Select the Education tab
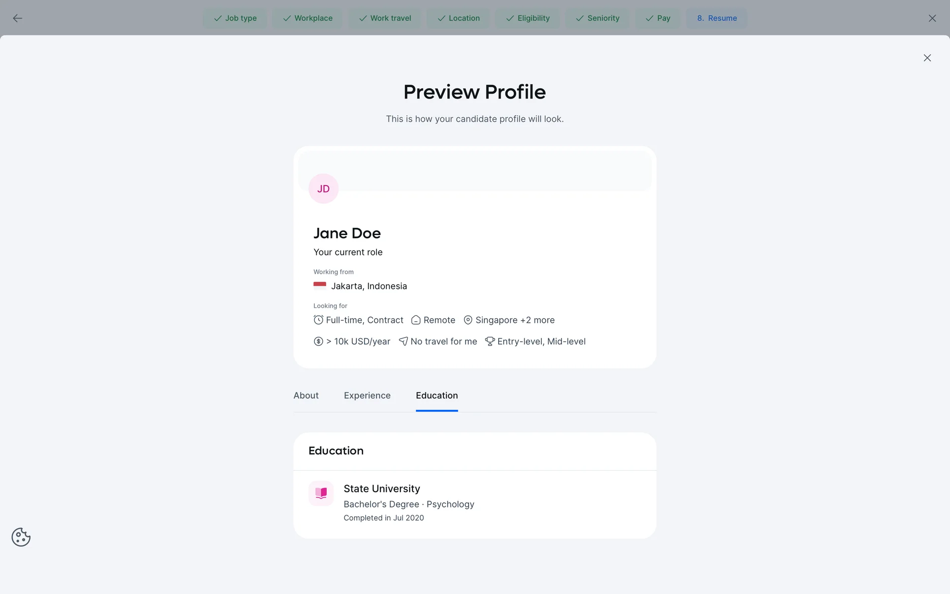The height and width of the screenshot is (594, 950). point(436,396)
